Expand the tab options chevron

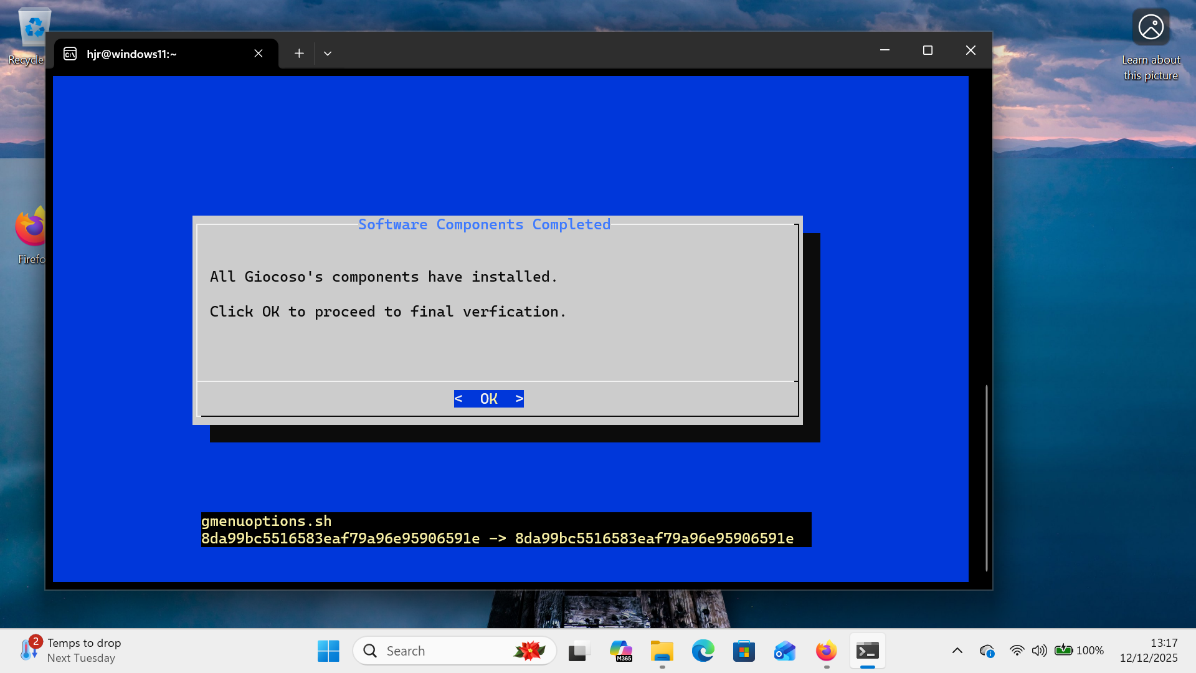pos(328,53)
